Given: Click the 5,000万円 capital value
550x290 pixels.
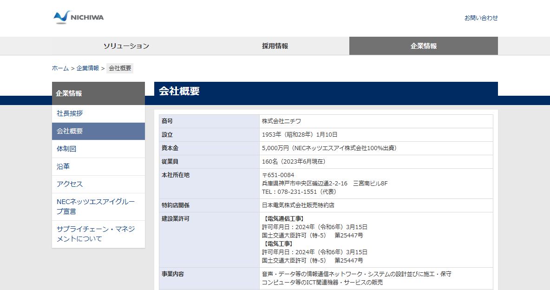Looking at the screenshot, I should (x=329, y=148).
